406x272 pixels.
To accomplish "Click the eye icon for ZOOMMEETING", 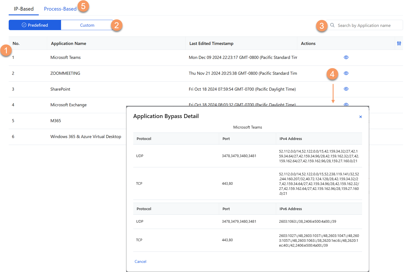I will [x=346, y=73].
